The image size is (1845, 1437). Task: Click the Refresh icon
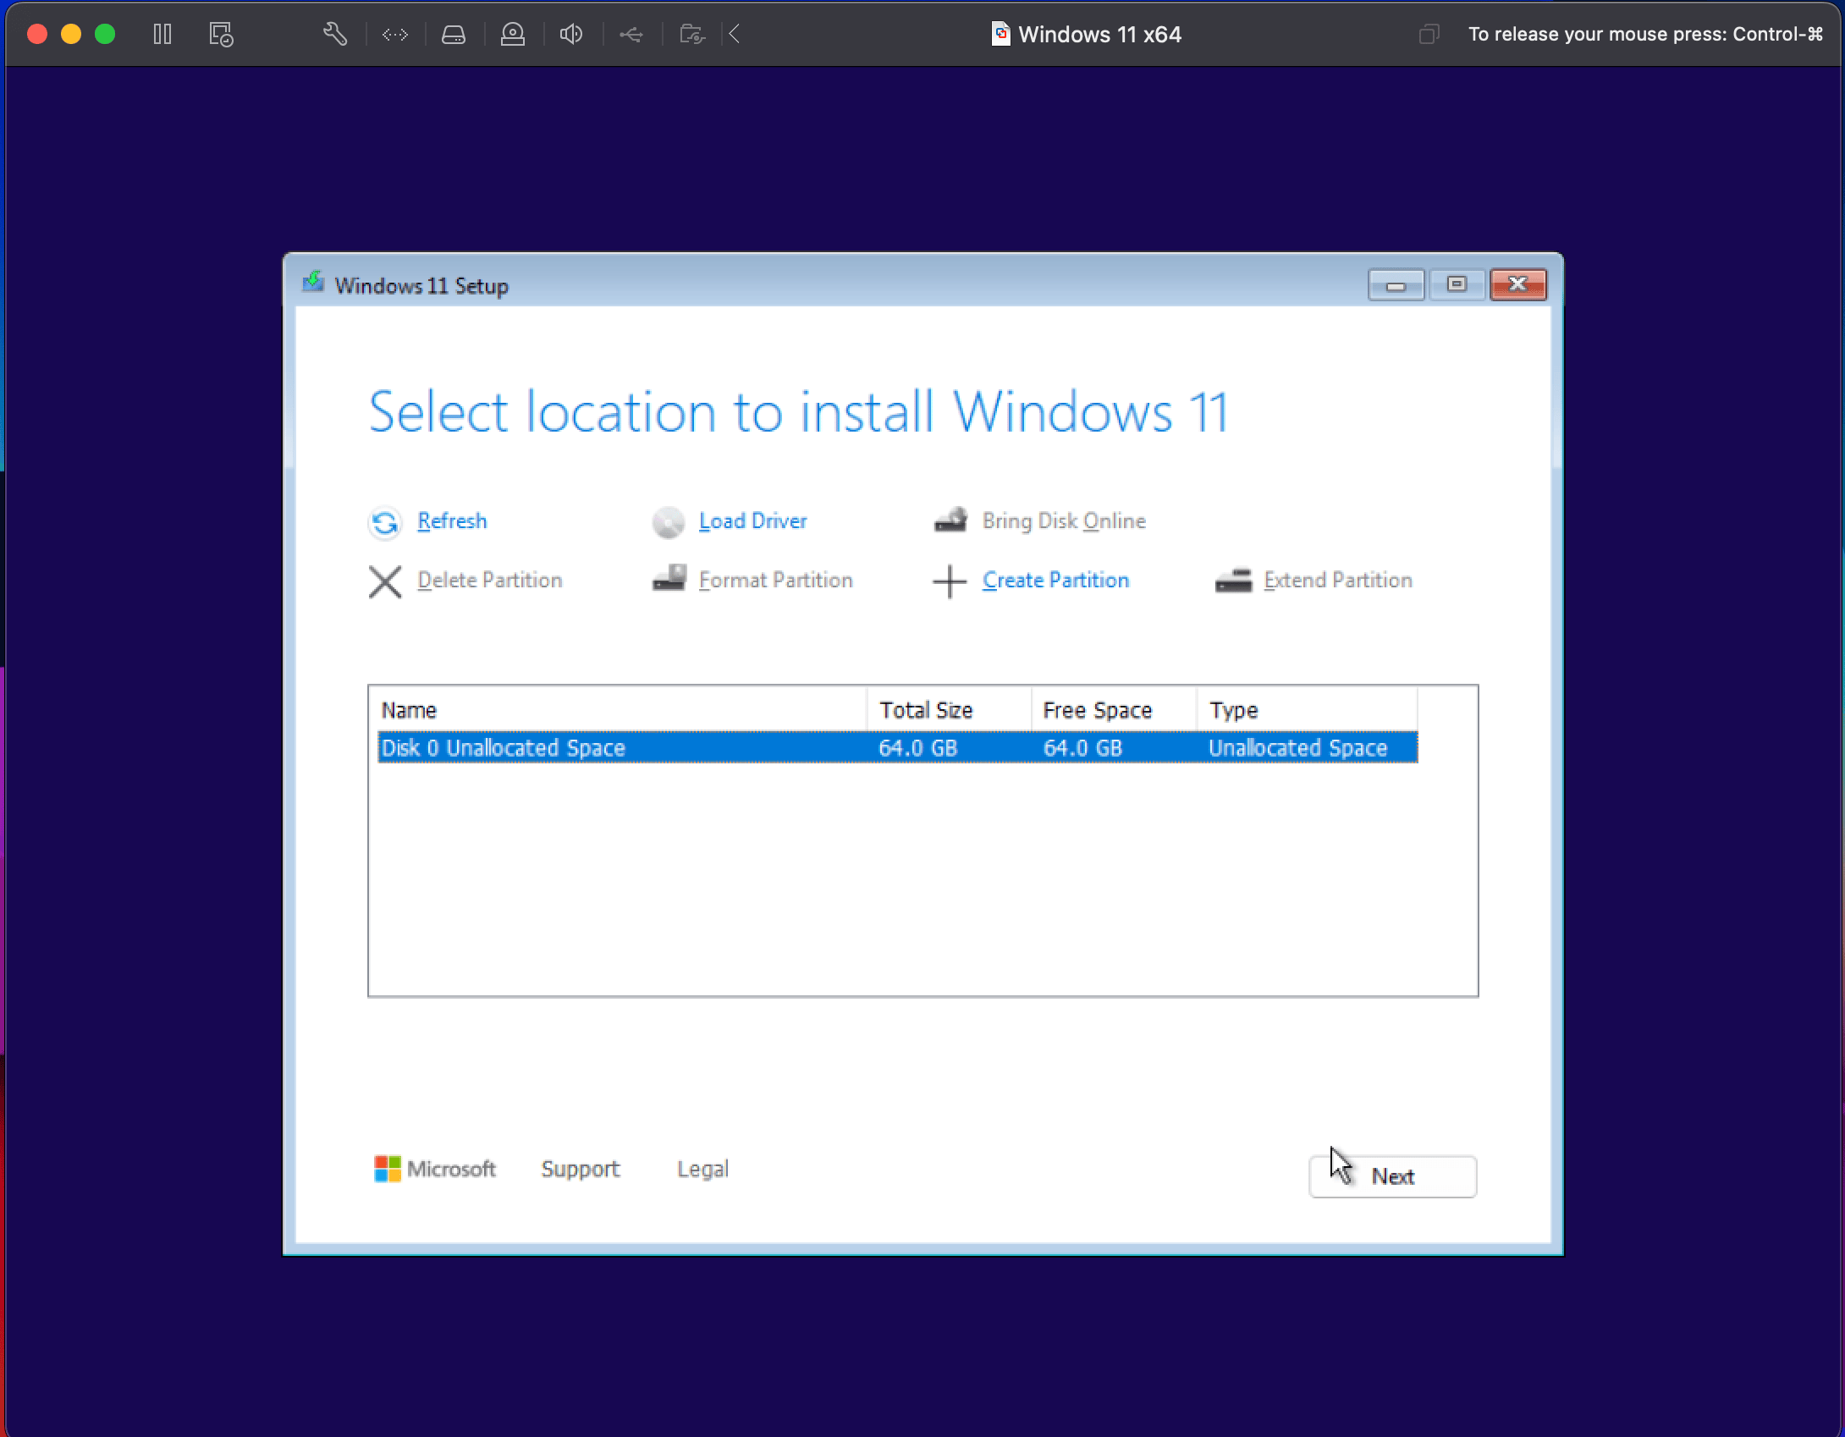tap(385, 522)
